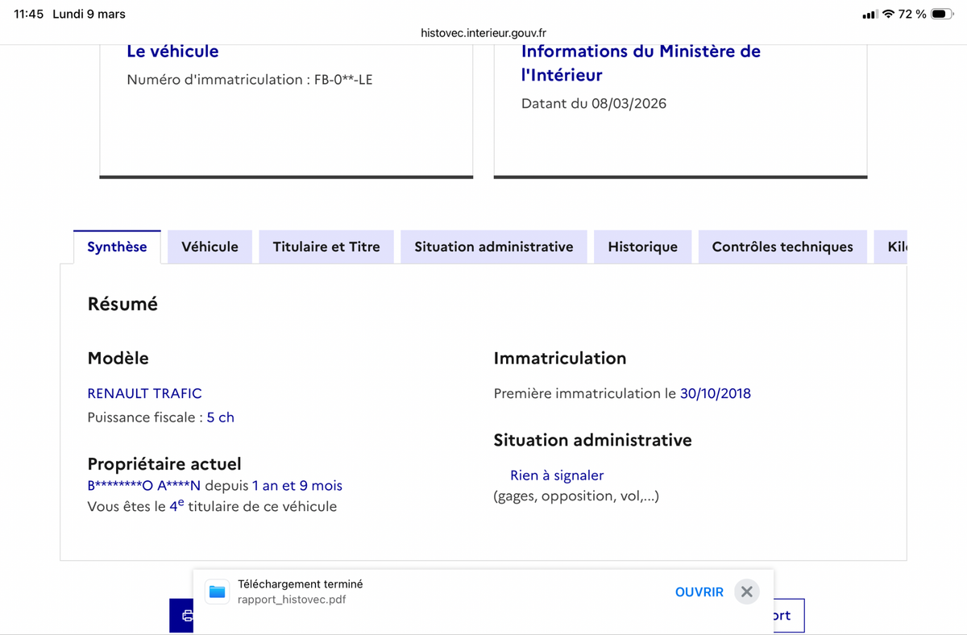Click the Rien à signaler status text
967x635 pixels.
point(557,475)
